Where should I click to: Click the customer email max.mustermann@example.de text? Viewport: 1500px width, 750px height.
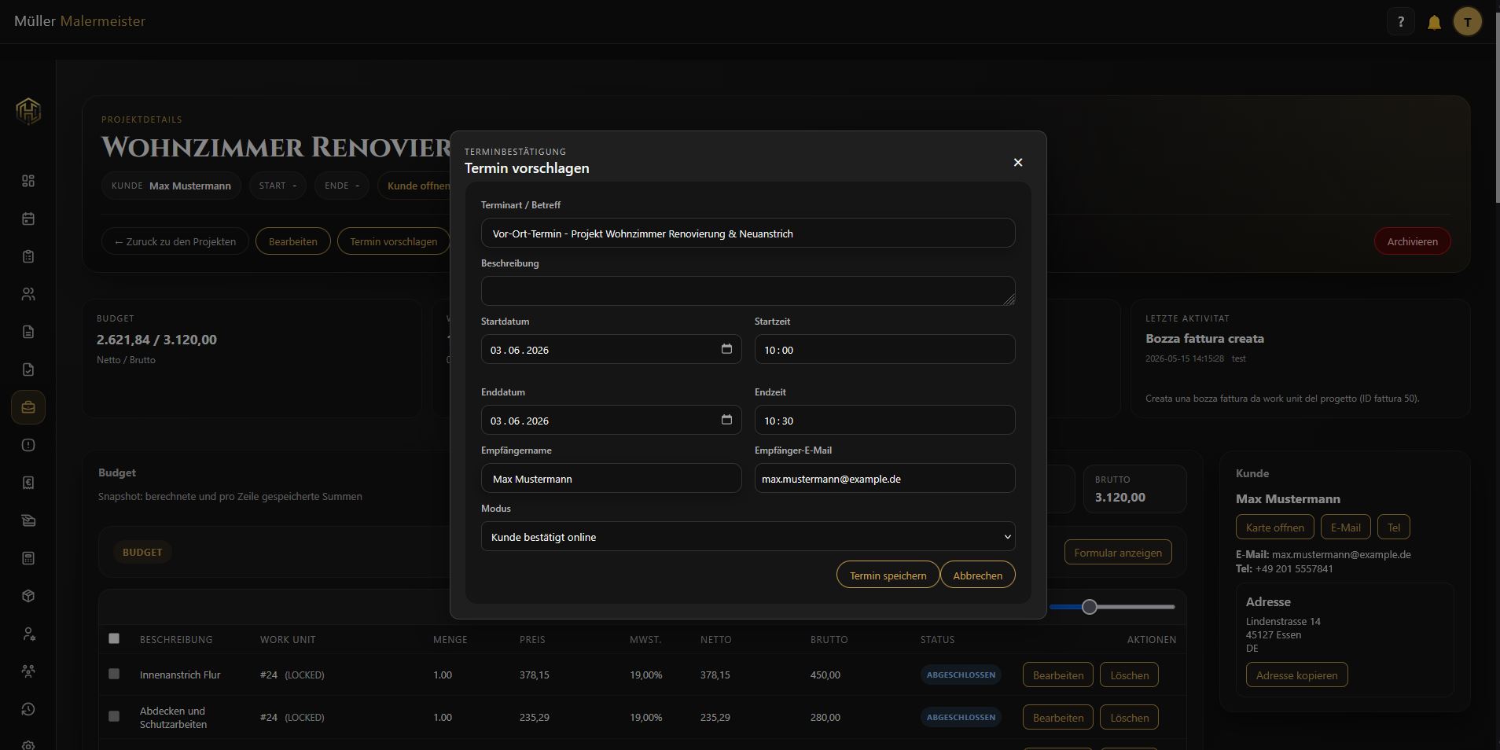(1340, 554)
